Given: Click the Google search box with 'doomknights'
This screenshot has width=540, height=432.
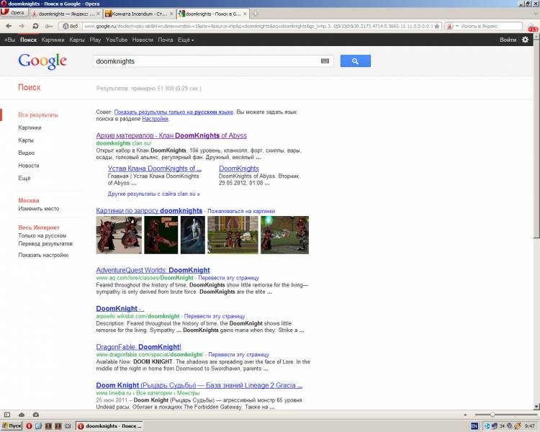Looking at the screenshot, I should [207, 61].
